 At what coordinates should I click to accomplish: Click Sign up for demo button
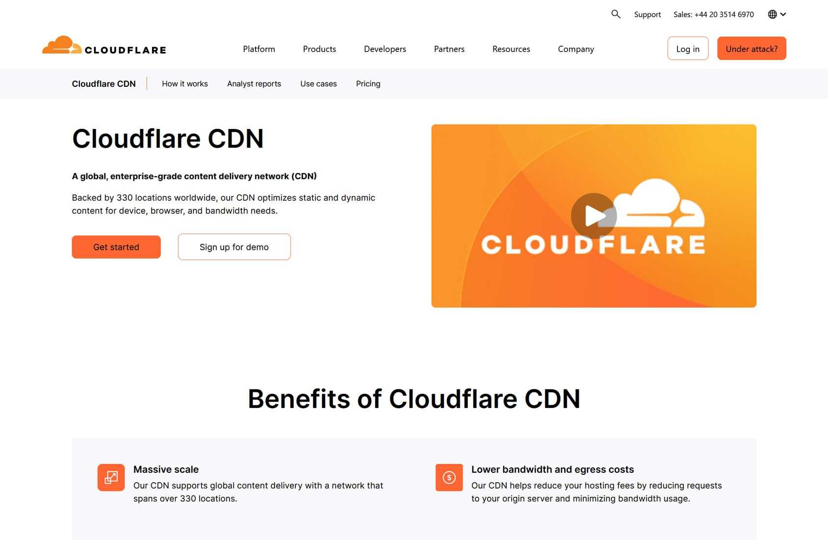click(x=234, y=247)
